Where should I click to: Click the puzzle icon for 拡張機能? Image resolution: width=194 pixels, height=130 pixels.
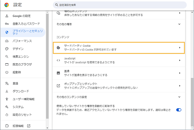[7, 126]
